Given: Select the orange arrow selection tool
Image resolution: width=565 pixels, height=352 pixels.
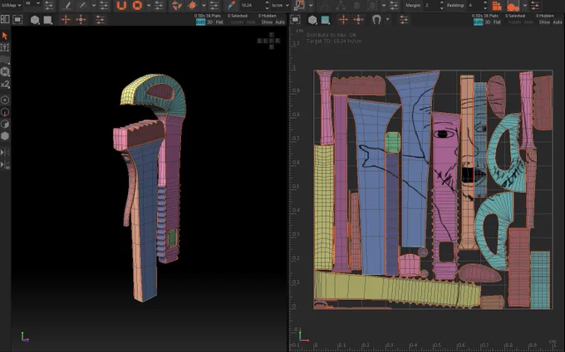Looking at the screenshot, I should pos(5,36).
